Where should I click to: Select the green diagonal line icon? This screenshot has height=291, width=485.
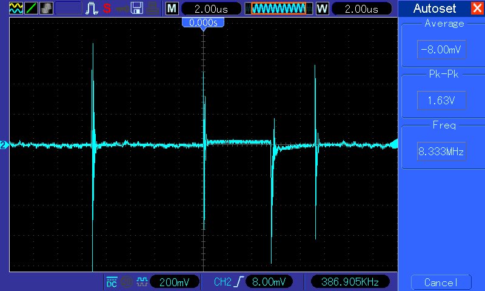(x=31, y=8)
